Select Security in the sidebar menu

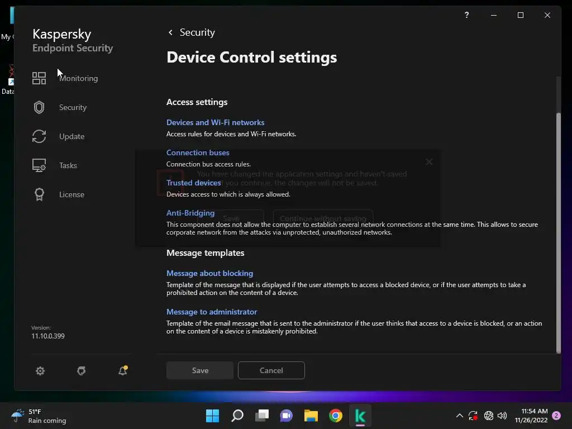[73, 107]
